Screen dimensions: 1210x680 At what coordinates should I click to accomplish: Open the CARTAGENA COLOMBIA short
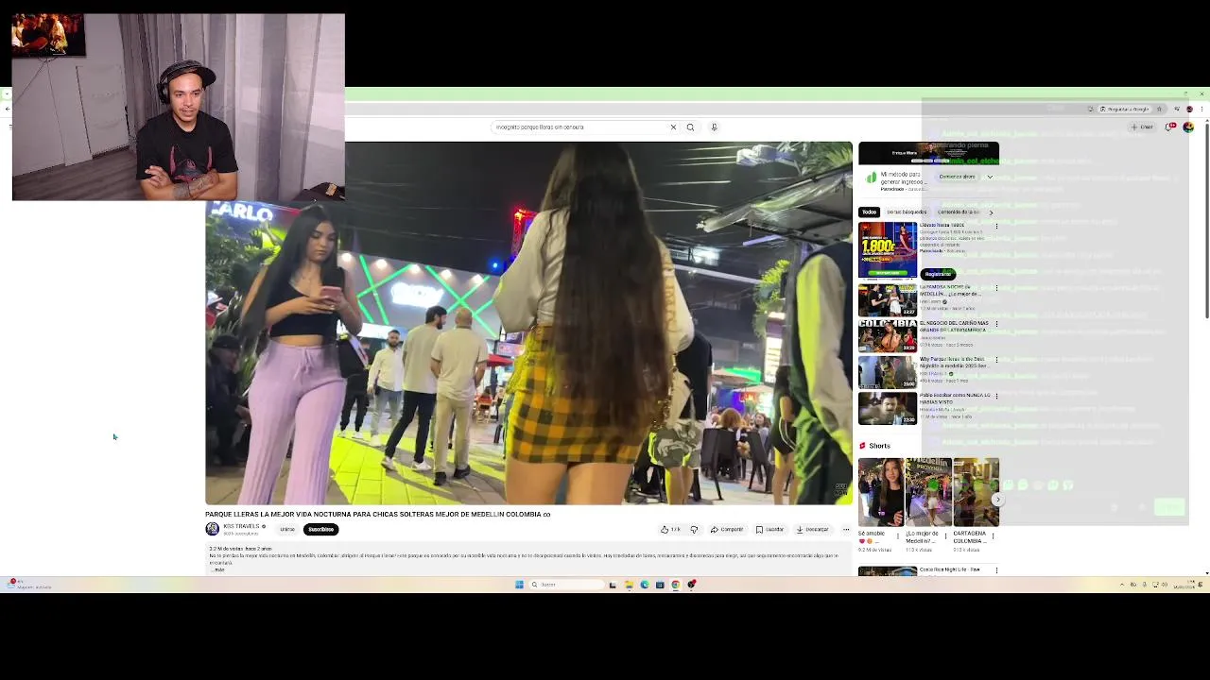point(976,492)
